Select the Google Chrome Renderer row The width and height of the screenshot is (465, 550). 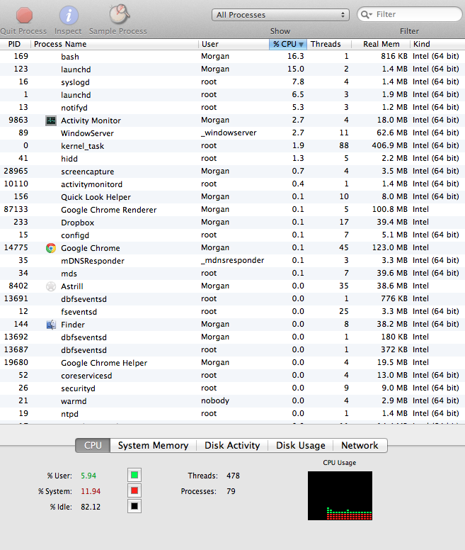click(x=232, y=210)
